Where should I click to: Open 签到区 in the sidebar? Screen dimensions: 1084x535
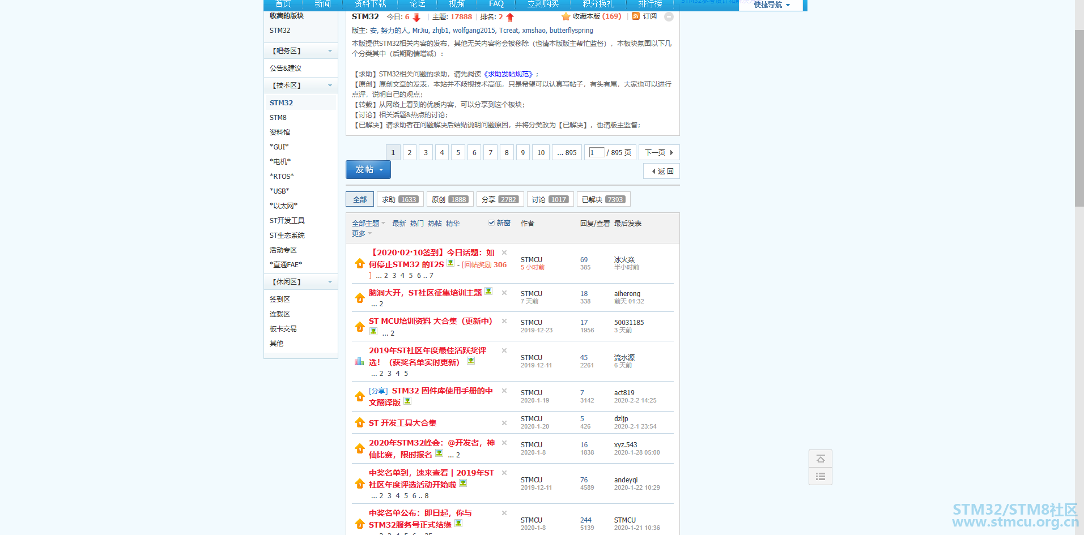280,299
